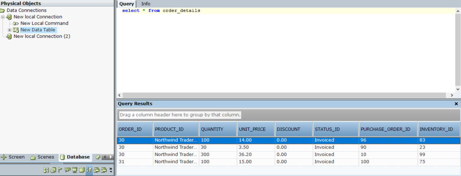Click the flag icon in bottom toolbar

tap(60, 170)
